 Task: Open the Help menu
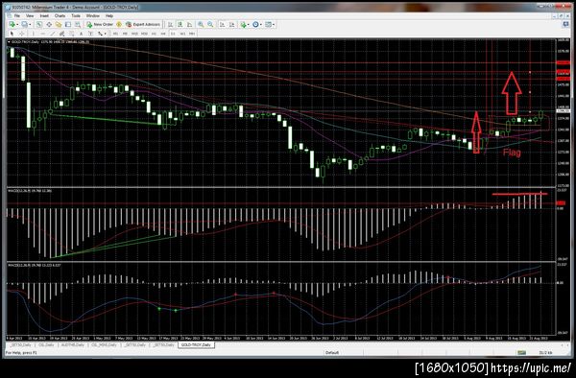109,15
